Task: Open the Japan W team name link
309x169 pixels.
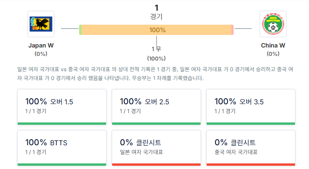Action: coord(41,45)
